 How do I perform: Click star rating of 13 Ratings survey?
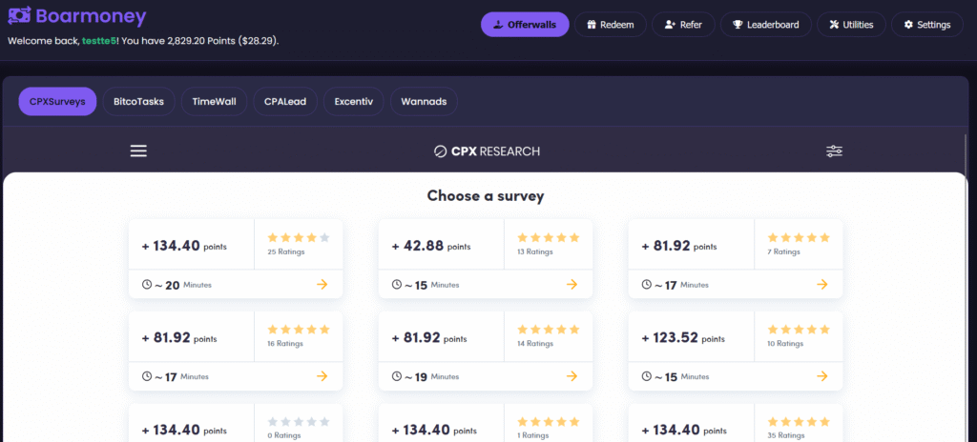(x=549, y=237)
